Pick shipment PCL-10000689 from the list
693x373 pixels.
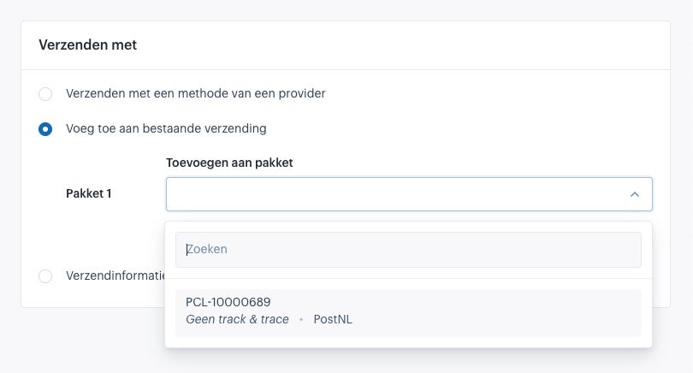408,312
